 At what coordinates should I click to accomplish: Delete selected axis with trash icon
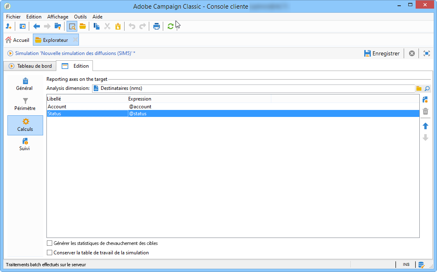click(425, 112)
